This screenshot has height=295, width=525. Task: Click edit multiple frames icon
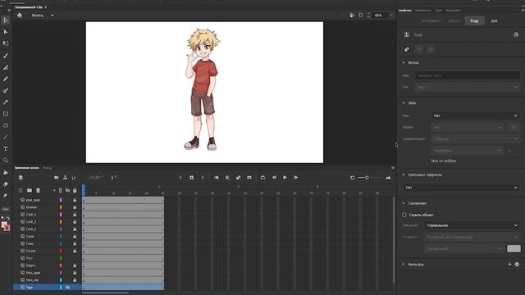tap(227, 178)
